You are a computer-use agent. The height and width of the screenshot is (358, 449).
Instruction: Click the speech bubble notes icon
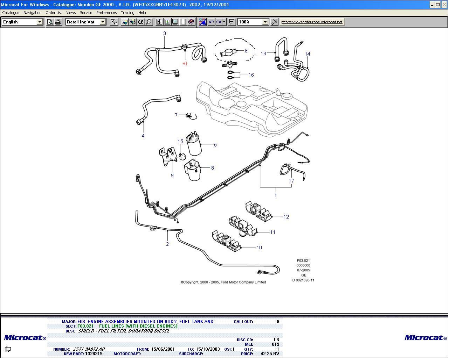click(x=232, y=22)
